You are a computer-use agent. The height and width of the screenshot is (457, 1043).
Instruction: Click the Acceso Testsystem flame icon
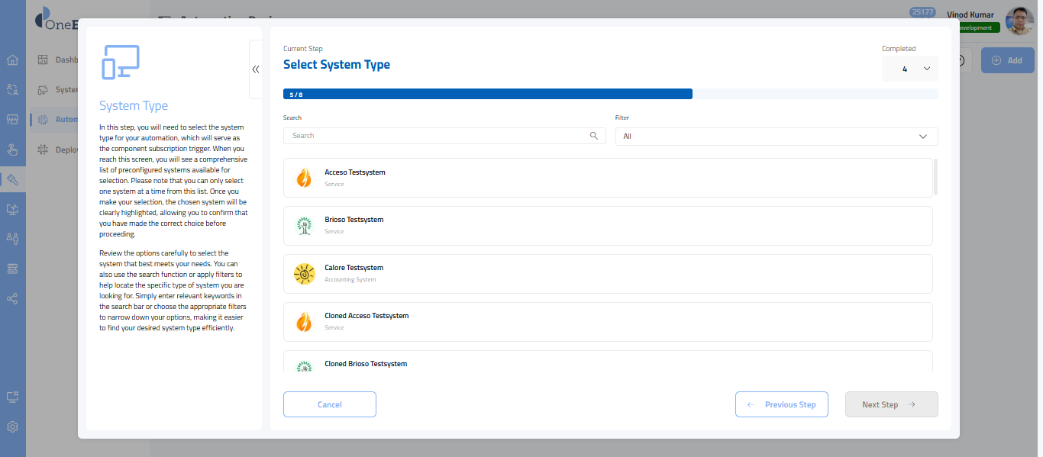pyautogui.click(x=304, y=178)
